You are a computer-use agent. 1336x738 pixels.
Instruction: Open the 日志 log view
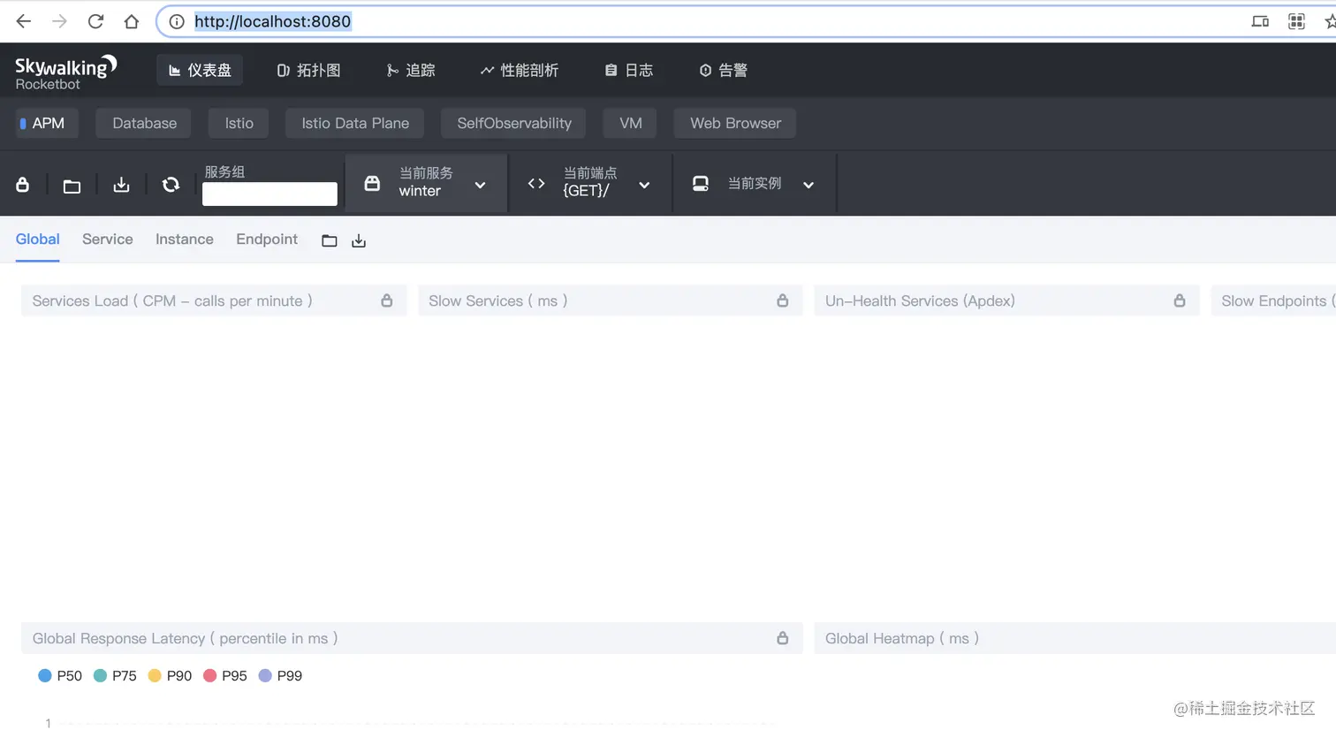point(628,70)
